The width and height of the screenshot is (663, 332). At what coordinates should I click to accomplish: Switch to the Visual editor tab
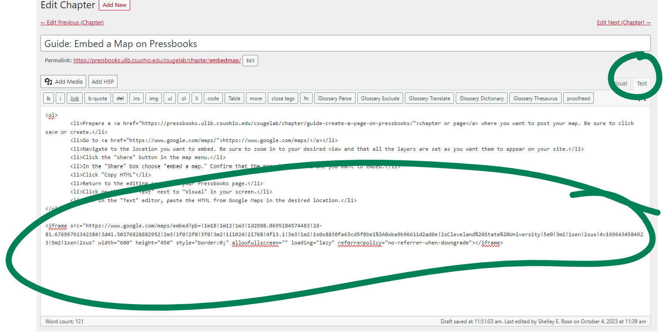tap(620, 84)
